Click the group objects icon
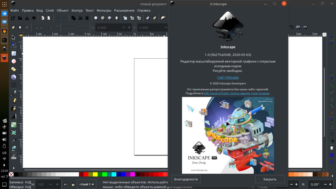The width and height of the screenshot is (336, 189). click(x=148, y=18)
